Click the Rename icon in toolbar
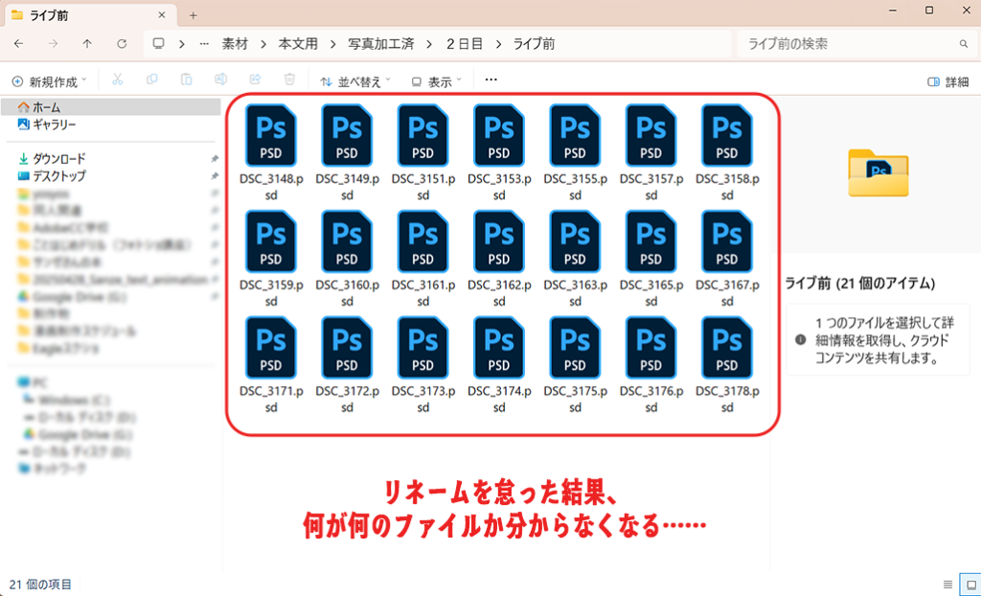This screenshot has width=981, height=596. click(x=220, y=80)
